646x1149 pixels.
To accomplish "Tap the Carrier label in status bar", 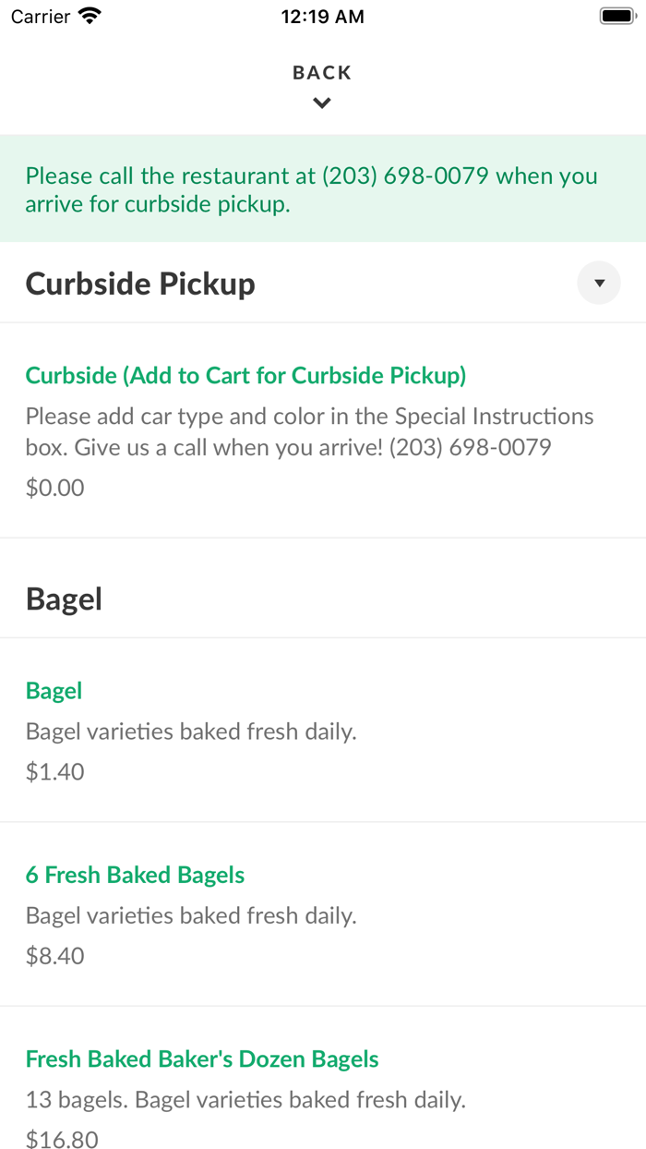I will [40, 15].
